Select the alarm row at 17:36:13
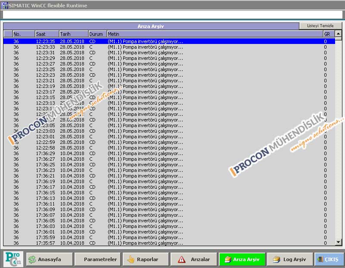 169,198
